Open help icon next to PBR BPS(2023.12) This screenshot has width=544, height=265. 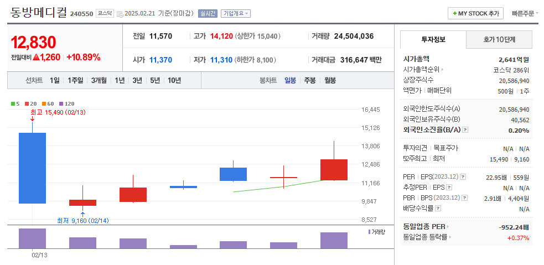coord(465,198)
